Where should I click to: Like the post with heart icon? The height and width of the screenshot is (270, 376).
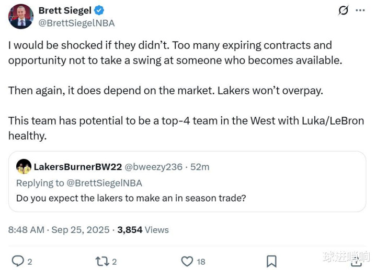tap(187, 261)
